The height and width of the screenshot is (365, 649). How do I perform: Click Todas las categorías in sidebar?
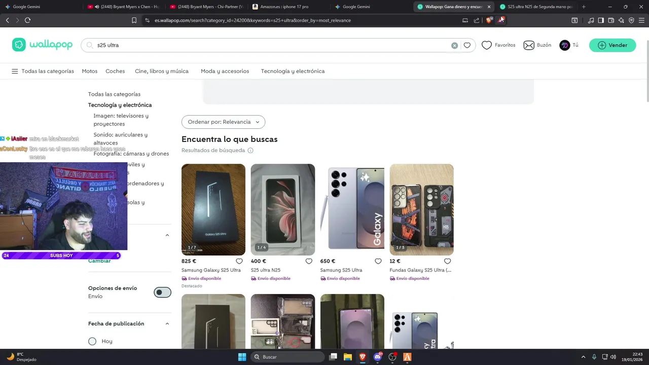pos(114,94)
